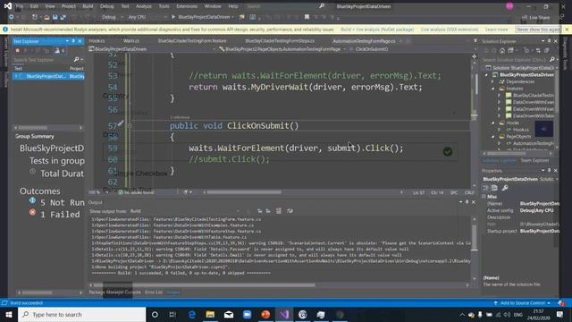
Task: Expand the Dependencies node
Action: point(493,81)
